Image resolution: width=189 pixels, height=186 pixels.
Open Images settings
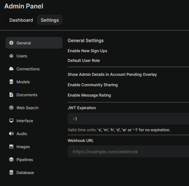[x=34, y=146]
